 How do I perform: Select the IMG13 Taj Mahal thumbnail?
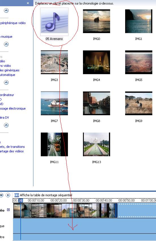pyautogui.click(x=97, y=144)
